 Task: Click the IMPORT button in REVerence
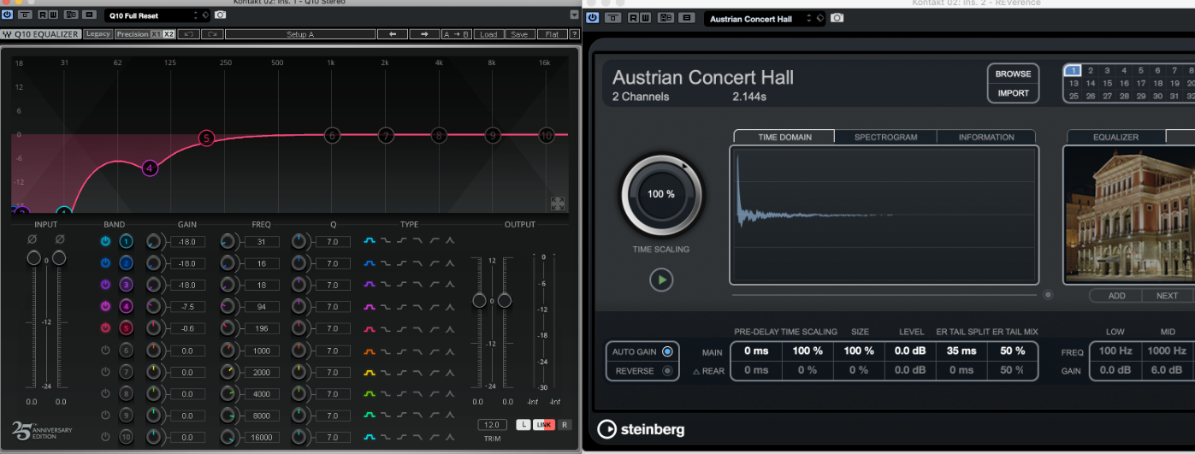(1013, 93)
